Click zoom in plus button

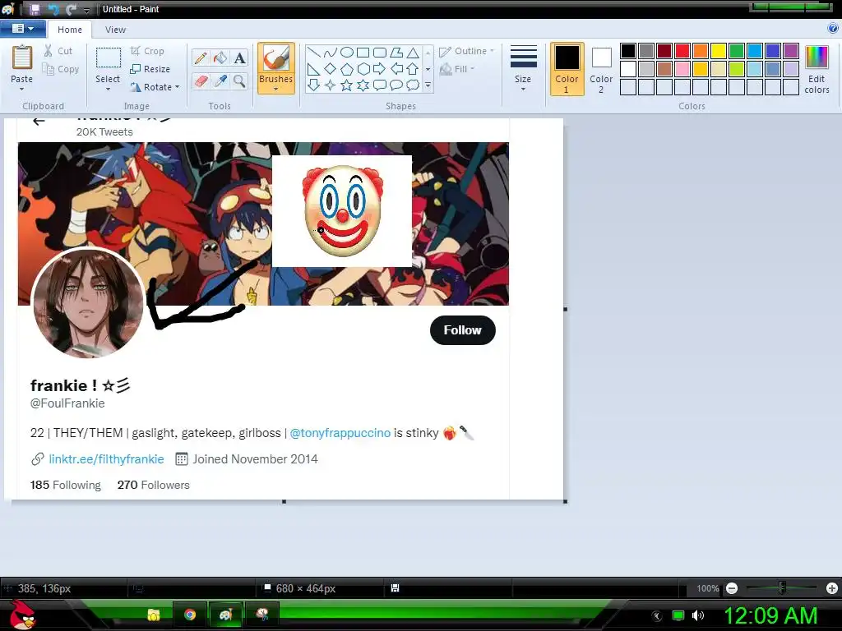point(832,588)
